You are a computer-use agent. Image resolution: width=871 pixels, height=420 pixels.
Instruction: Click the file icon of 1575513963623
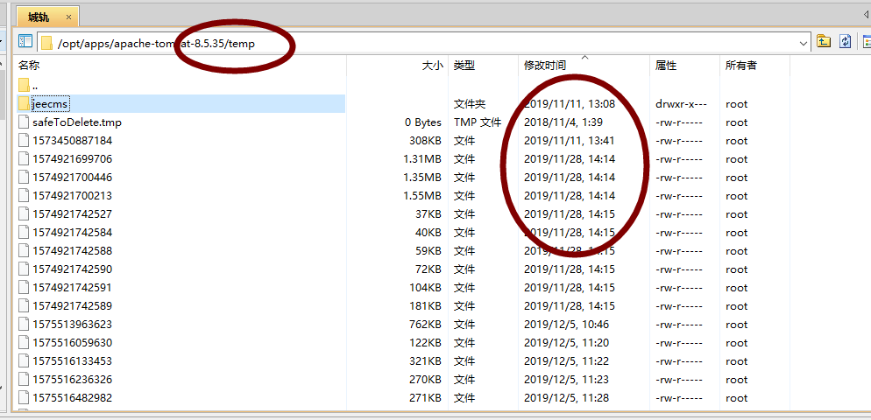click(24, 324)
